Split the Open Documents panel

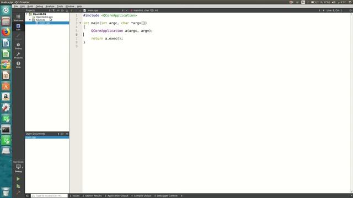[62, 134]
